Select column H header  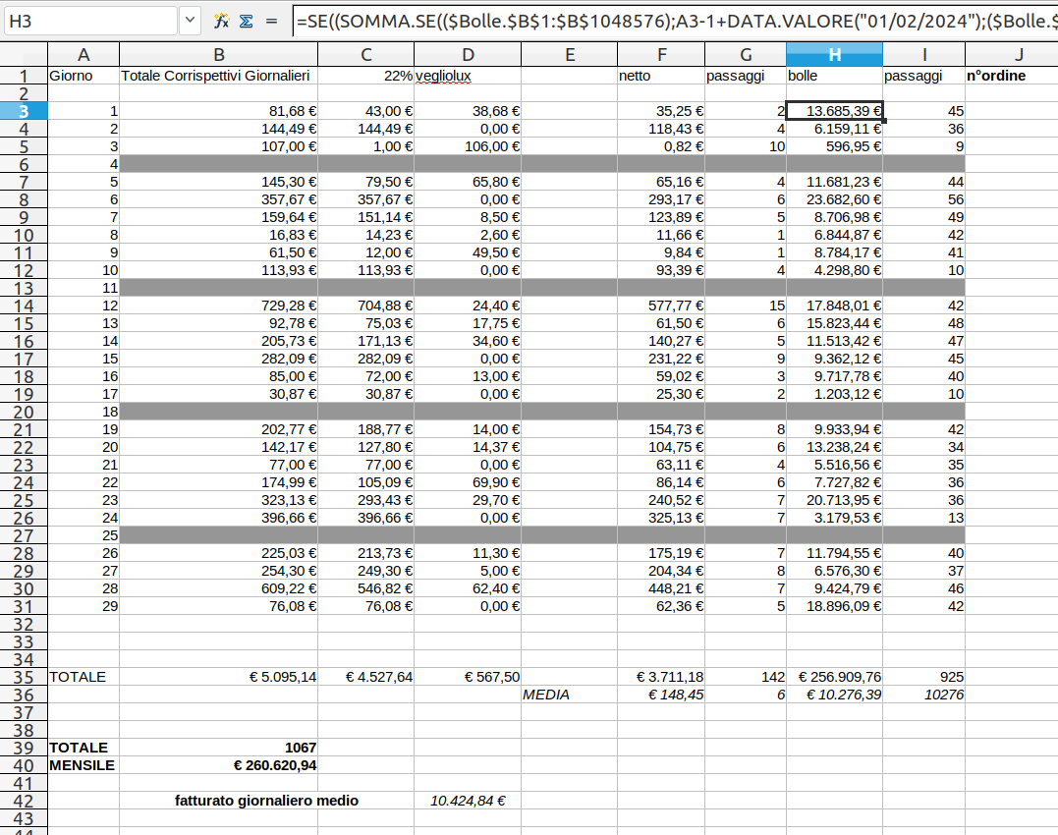click(x=834, y=55)
